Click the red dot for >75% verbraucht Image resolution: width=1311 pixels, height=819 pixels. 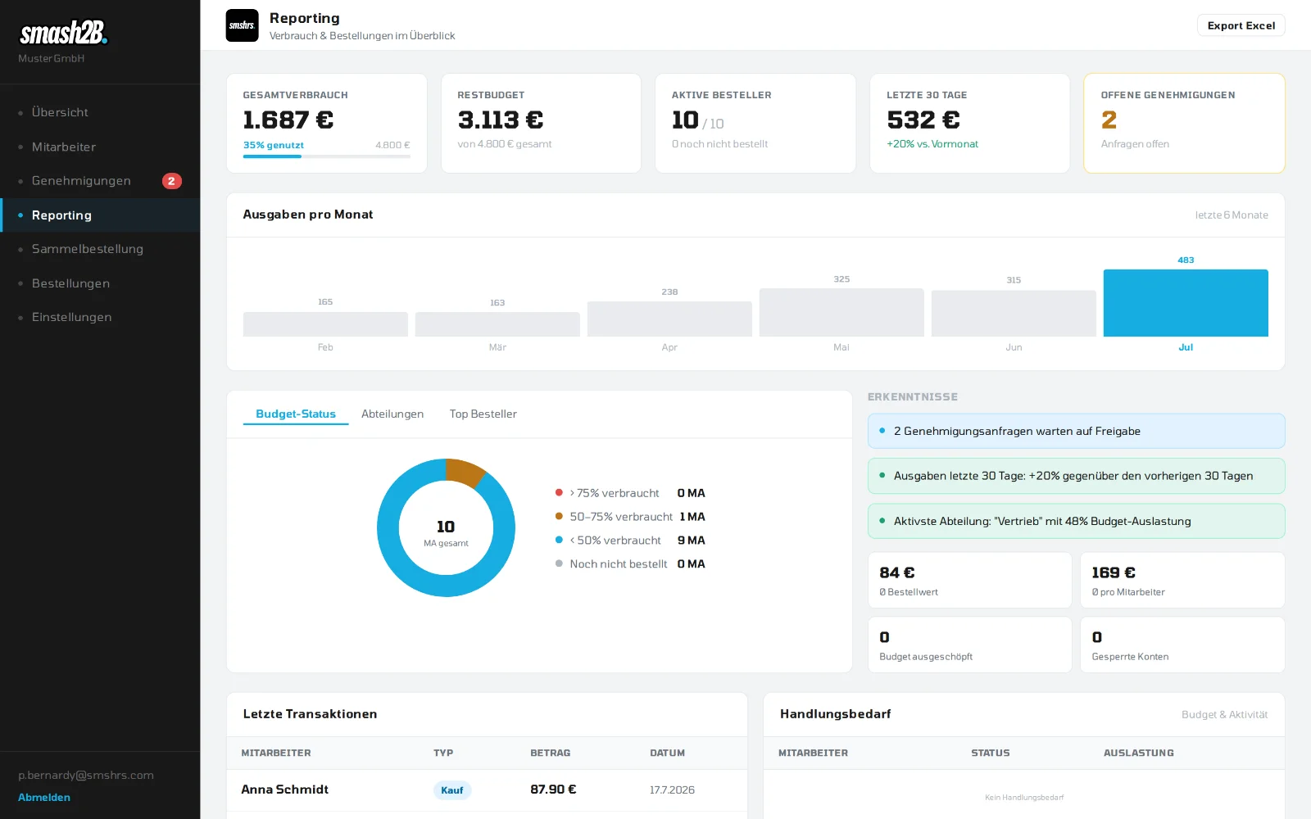(x=559, y=493)
